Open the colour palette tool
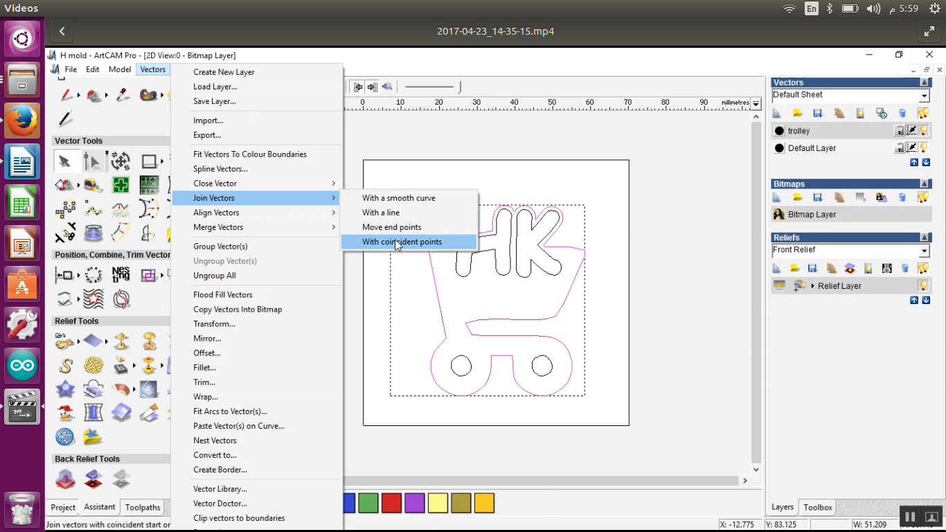946x532 pixels. (x=148, y=95)
